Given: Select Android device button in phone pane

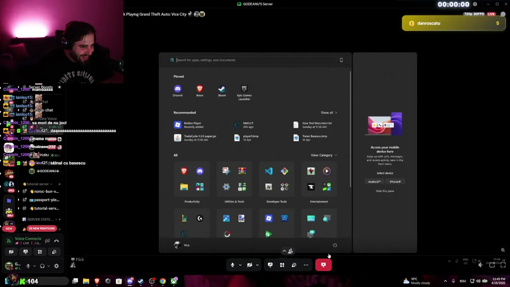Looking at the screenshot, I should click(x=374, y=182).
